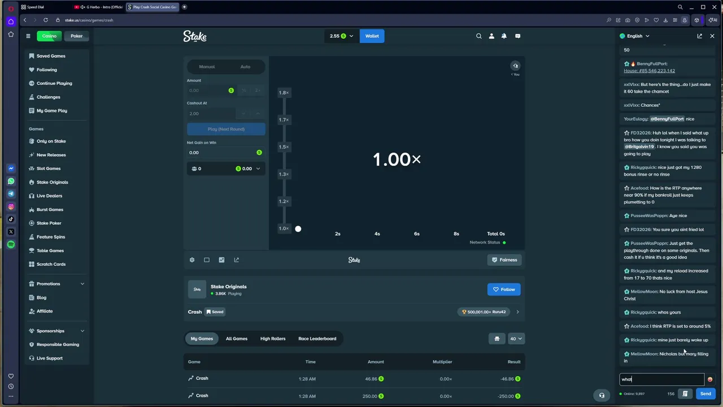Toggle the You trend indicator
The height and width of the screenshot is (407, 723).
(515, 66)
